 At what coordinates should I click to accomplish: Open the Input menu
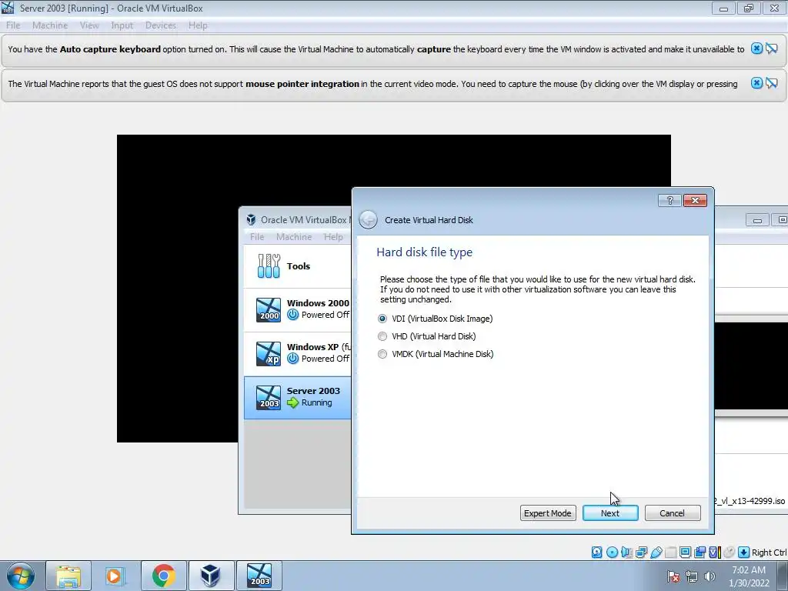click(x=122, y=25)
